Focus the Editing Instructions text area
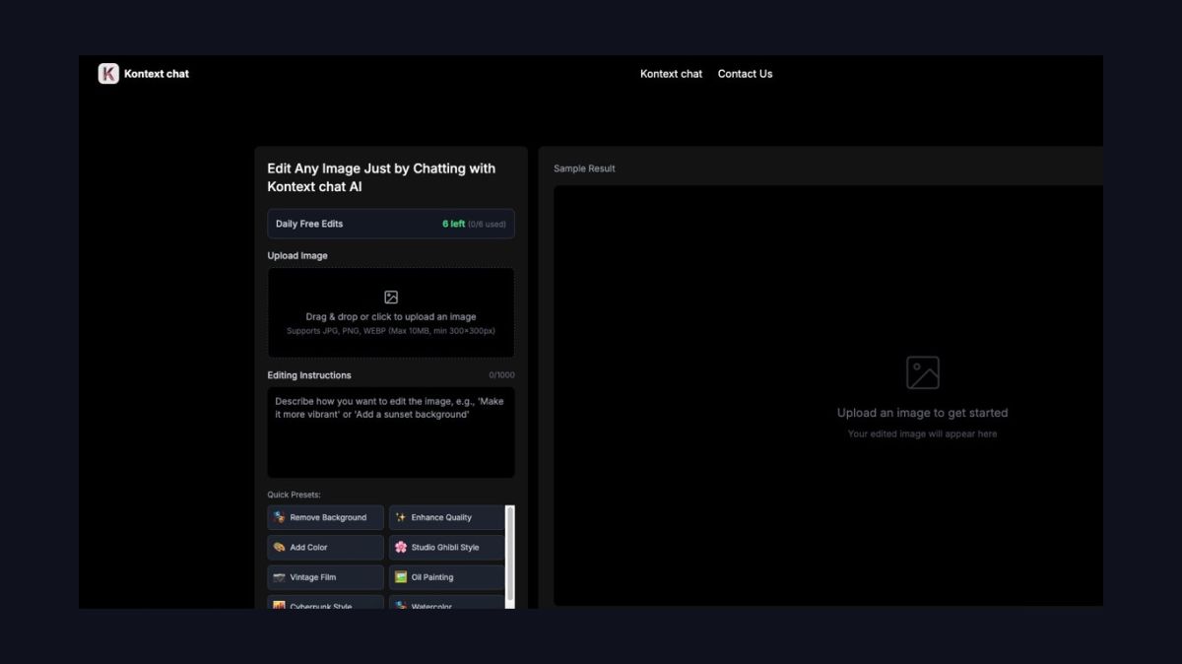Screen dimensions: 1182x664 [x=391, y=432]
